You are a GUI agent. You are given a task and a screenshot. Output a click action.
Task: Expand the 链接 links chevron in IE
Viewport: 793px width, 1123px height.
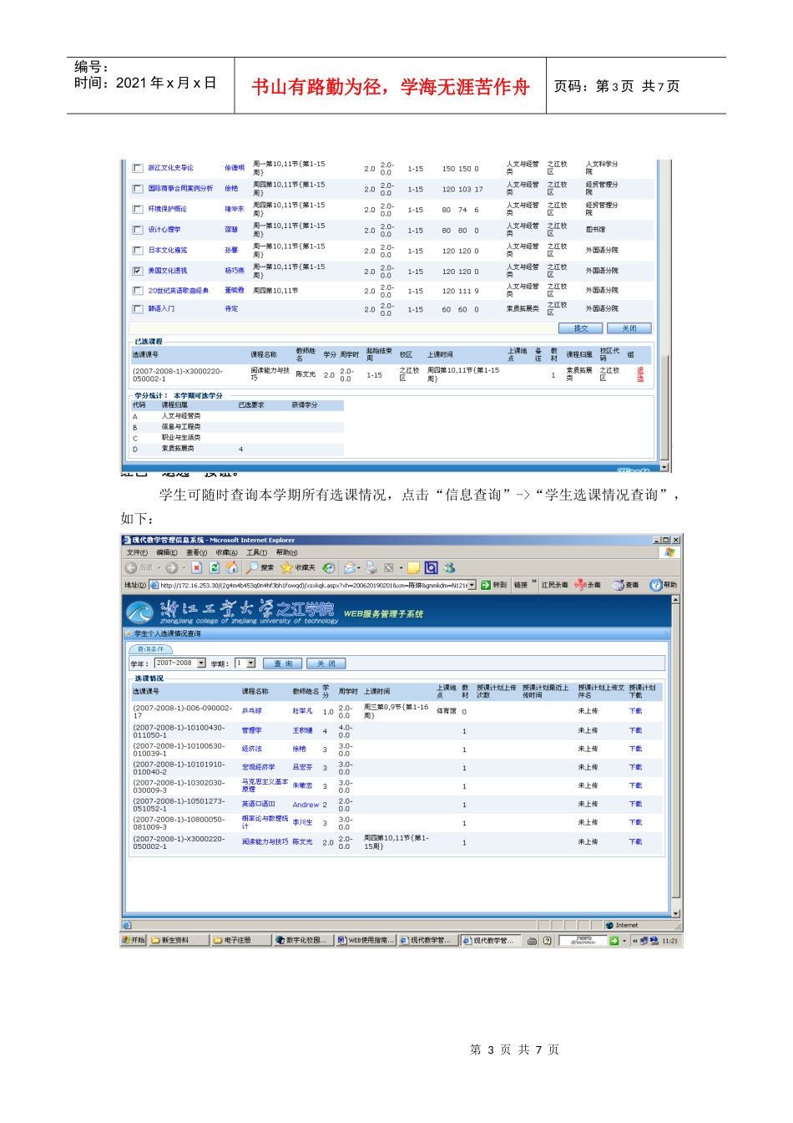[534, 582]
